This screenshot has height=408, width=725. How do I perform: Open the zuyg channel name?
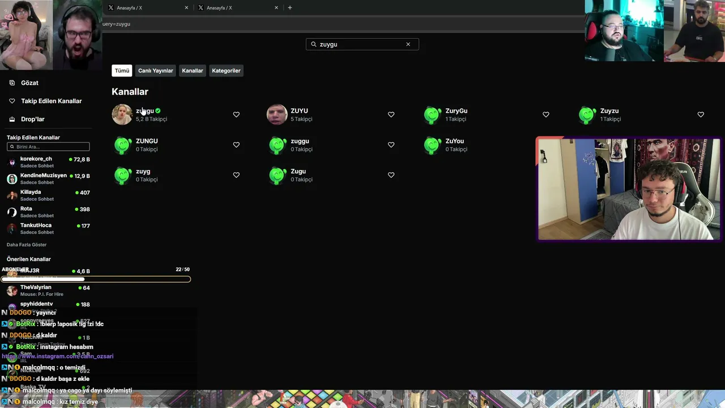point(143,171)
